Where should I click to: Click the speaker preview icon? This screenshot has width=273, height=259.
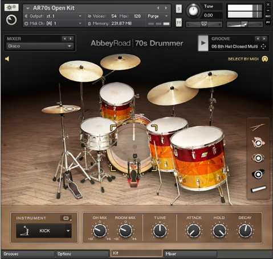(x=7, y=59)
